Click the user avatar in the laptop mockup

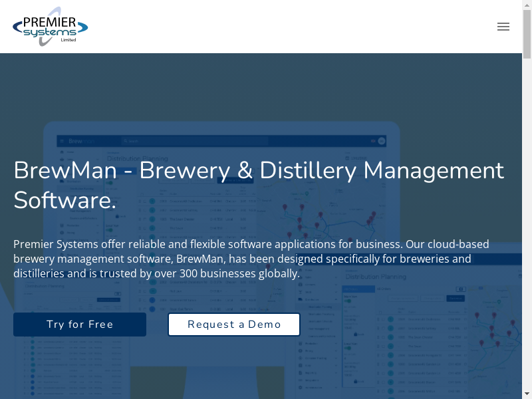click(382, 141)
